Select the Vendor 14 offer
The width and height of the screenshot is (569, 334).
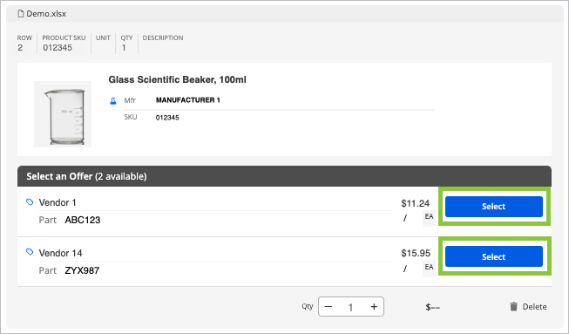pos(494,256)
